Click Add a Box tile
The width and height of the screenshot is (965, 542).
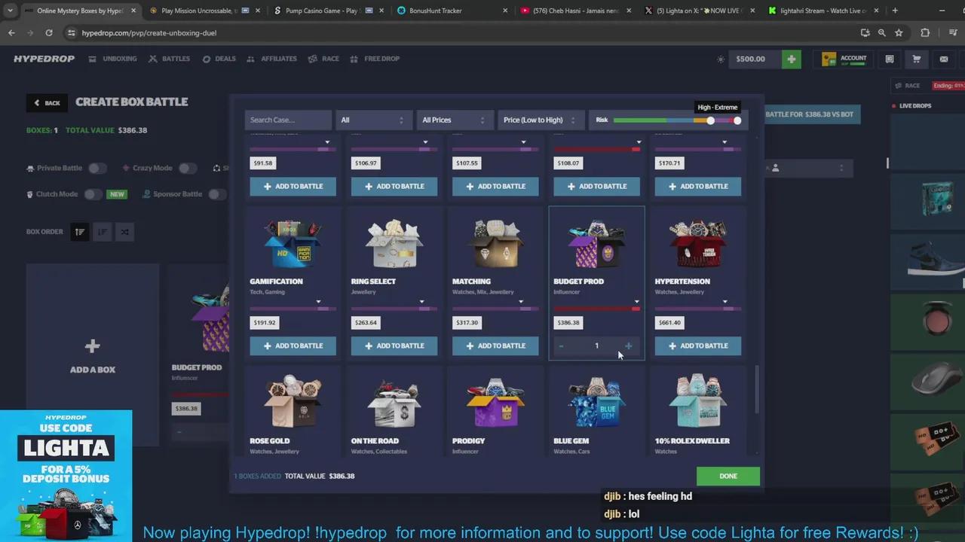tap(93, 356)
